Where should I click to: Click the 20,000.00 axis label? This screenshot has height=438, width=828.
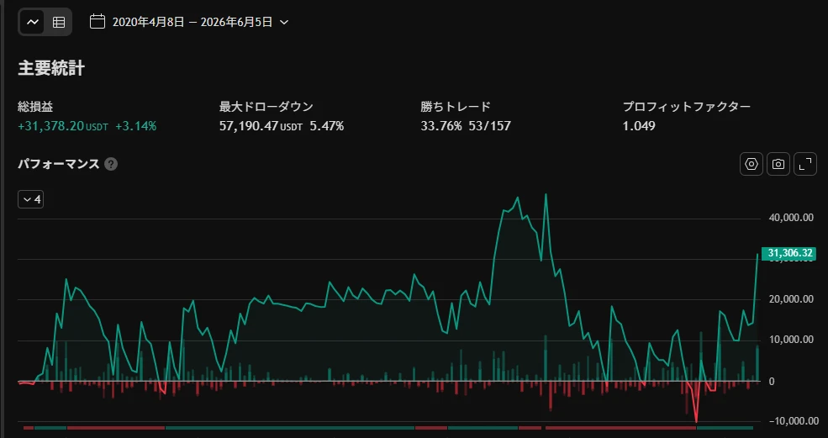point(790,299)
